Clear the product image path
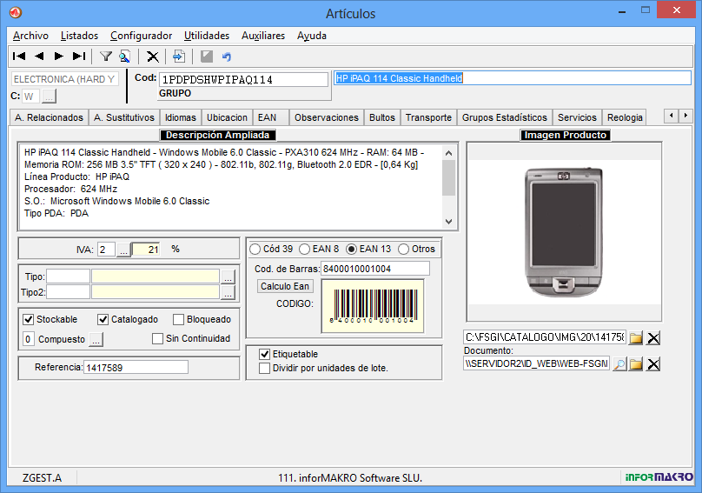This screenshot has height=493, width=702. 653,338
